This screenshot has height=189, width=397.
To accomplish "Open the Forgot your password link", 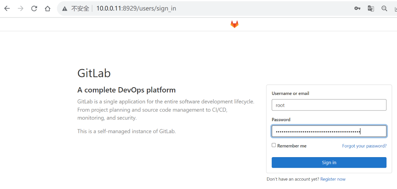I will coord(364,146).
